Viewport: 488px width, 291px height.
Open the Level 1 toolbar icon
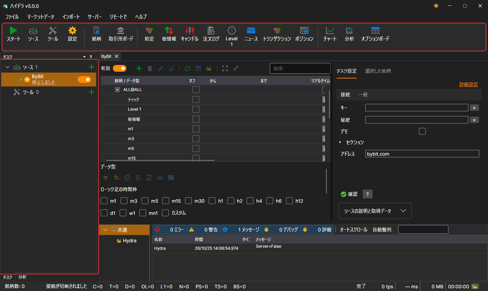tap(231, 30)
